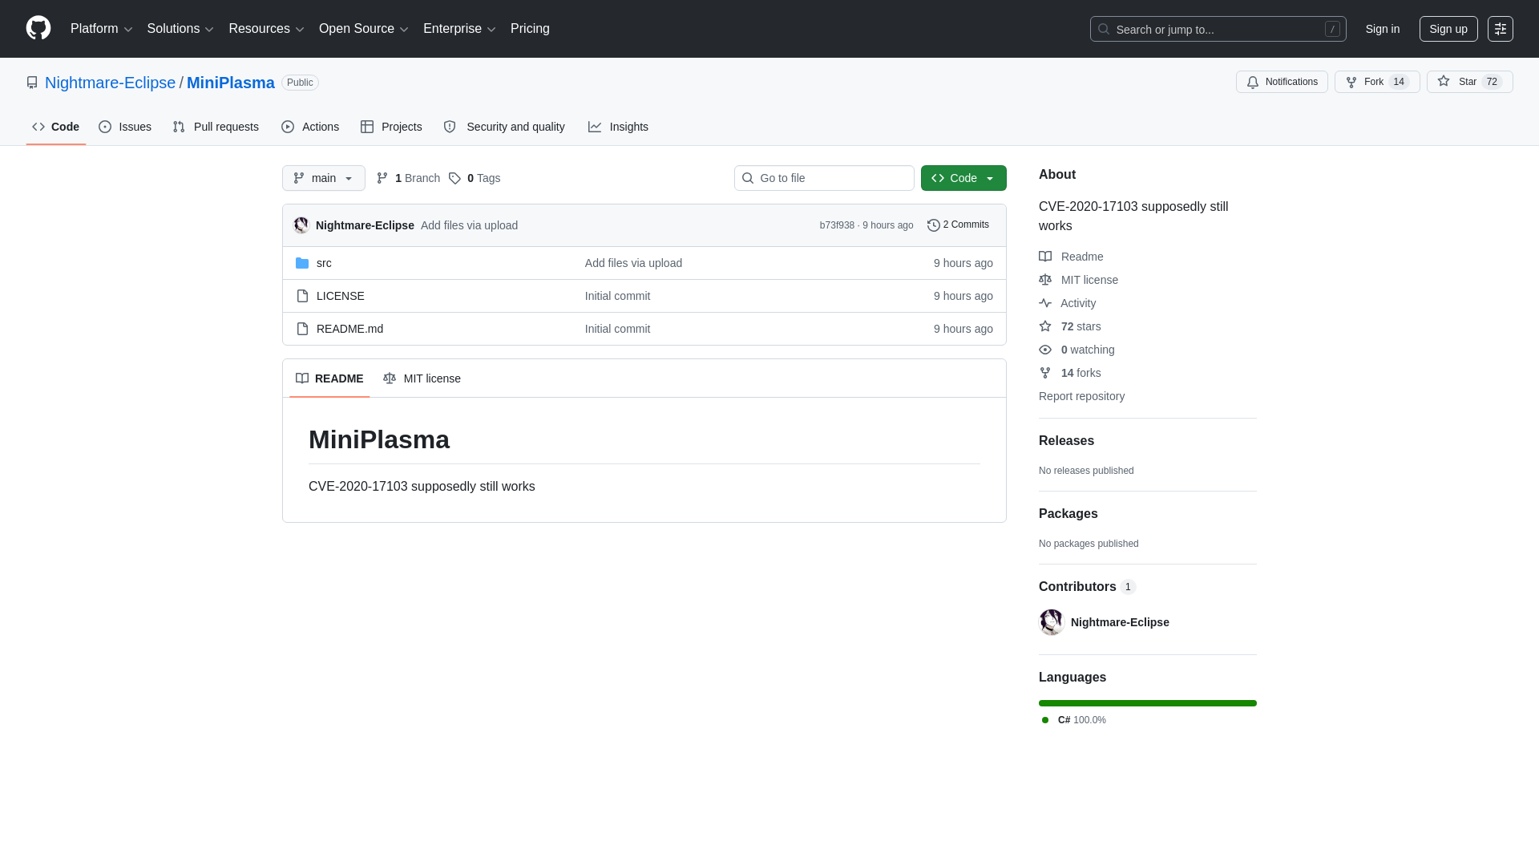Expand the green Code dropdown button
Image resolution: width=1539 pixels, height=866 pixels.
click(x=963, y=178)
